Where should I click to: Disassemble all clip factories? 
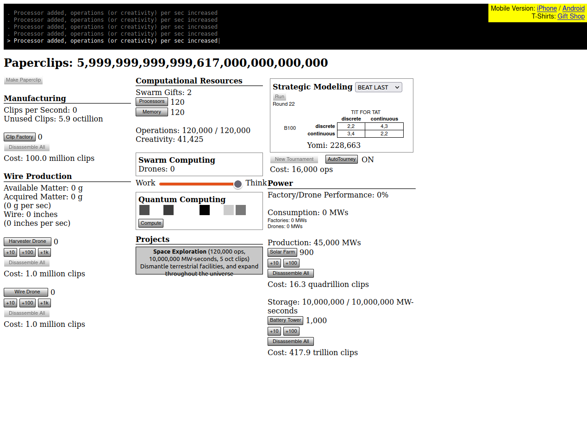coord(27,147)
